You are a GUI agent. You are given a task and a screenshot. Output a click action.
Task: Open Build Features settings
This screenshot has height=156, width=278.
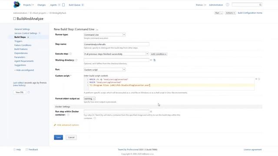(21, 49)
